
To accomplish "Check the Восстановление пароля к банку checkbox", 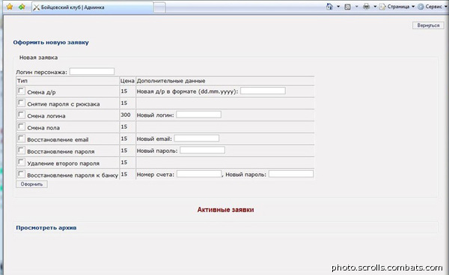I will [21, 174].
